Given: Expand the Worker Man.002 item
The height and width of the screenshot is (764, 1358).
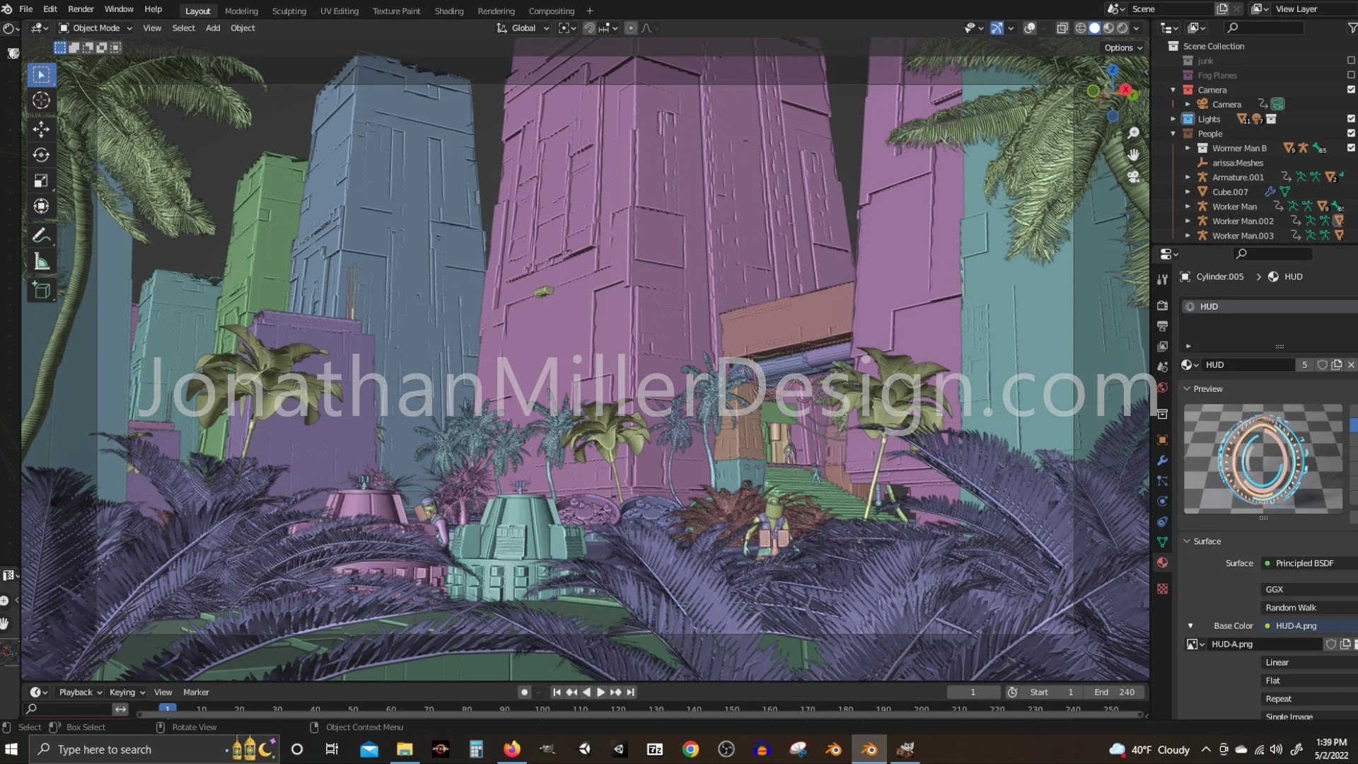Looking at the screenshot, I should point(1188,221).
